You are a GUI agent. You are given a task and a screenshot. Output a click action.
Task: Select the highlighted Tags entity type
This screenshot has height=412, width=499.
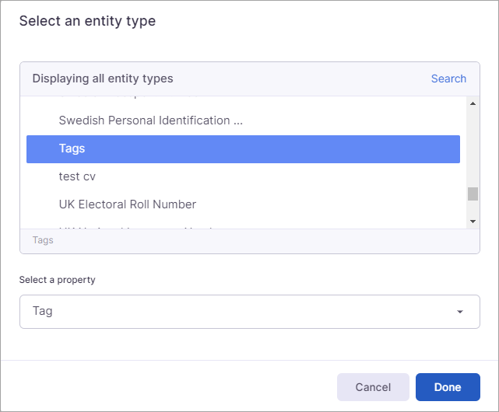pyautogui.click(x=243, y=148)
